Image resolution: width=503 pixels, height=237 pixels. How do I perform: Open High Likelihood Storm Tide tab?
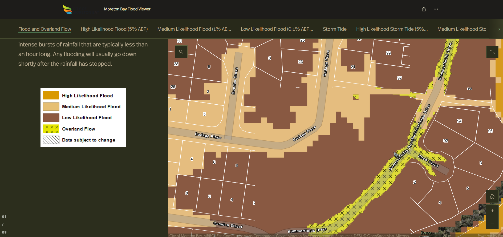pyautogui.click(x=392, y=29)
